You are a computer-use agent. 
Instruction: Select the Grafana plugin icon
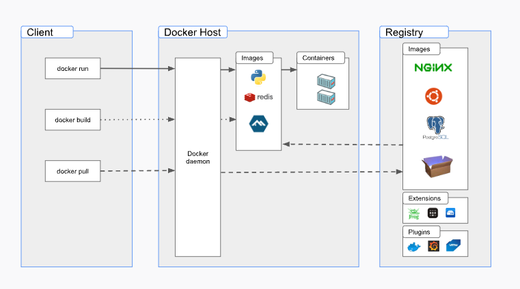[433, 246]
